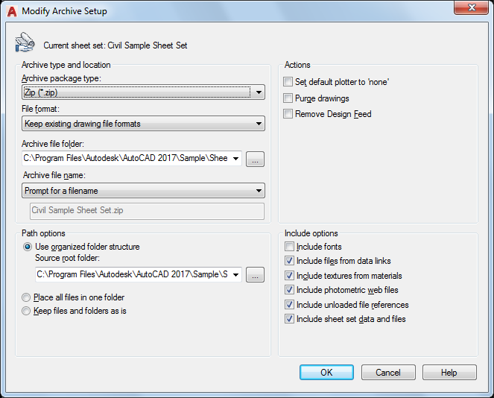
Task: Click the sheet set archive icon
Action: pyautogui.click(x=25, y=42)
